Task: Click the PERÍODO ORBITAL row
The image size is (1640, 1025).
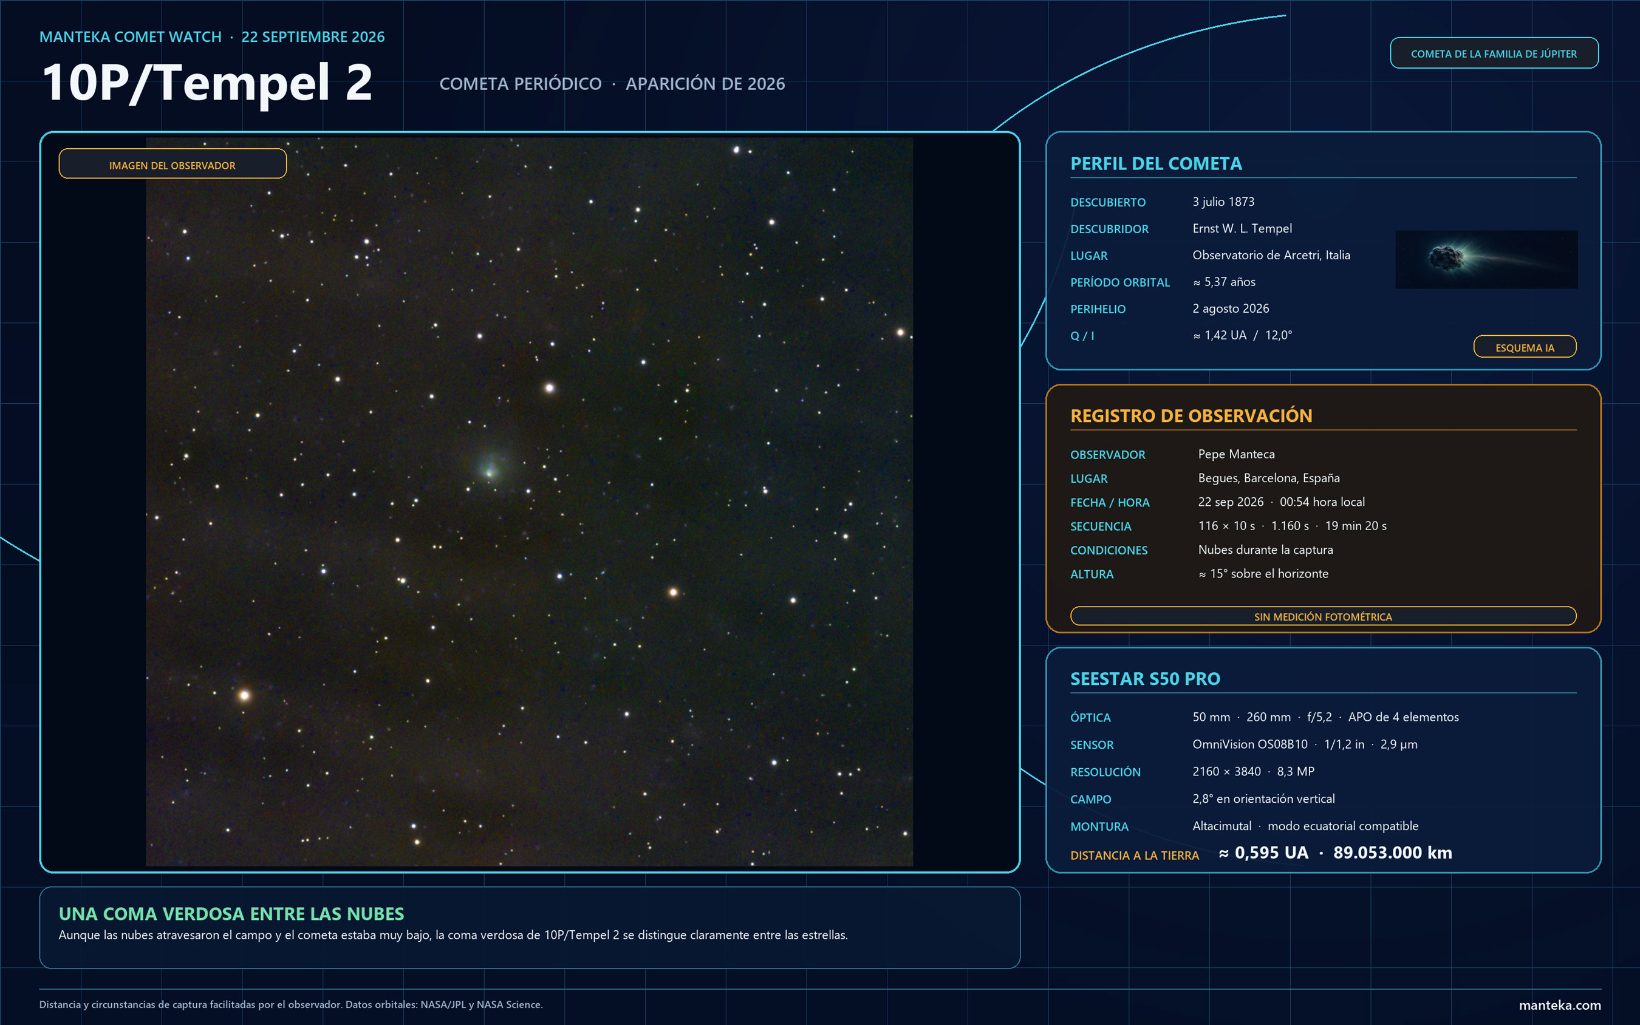Action: coord(1163,282)
